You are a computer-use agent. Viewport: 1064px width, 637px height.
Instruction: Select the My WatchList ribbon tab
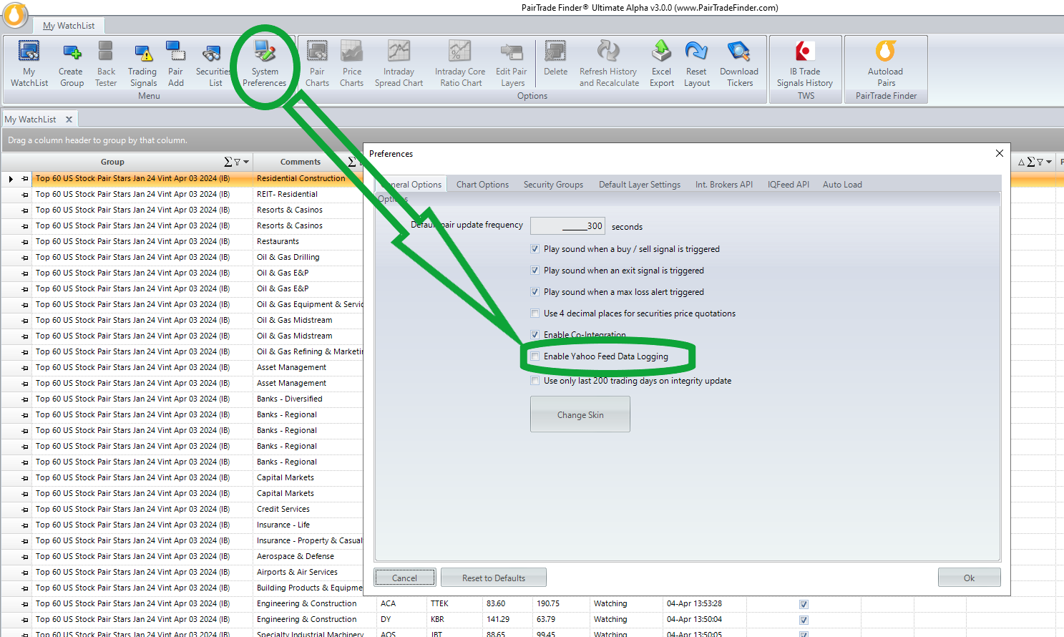[69, 26]
